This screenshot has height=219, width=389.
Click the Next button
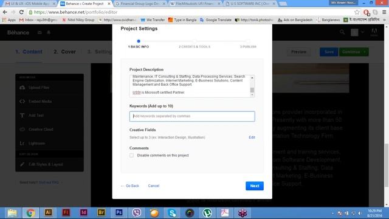[x=255, y=186]
